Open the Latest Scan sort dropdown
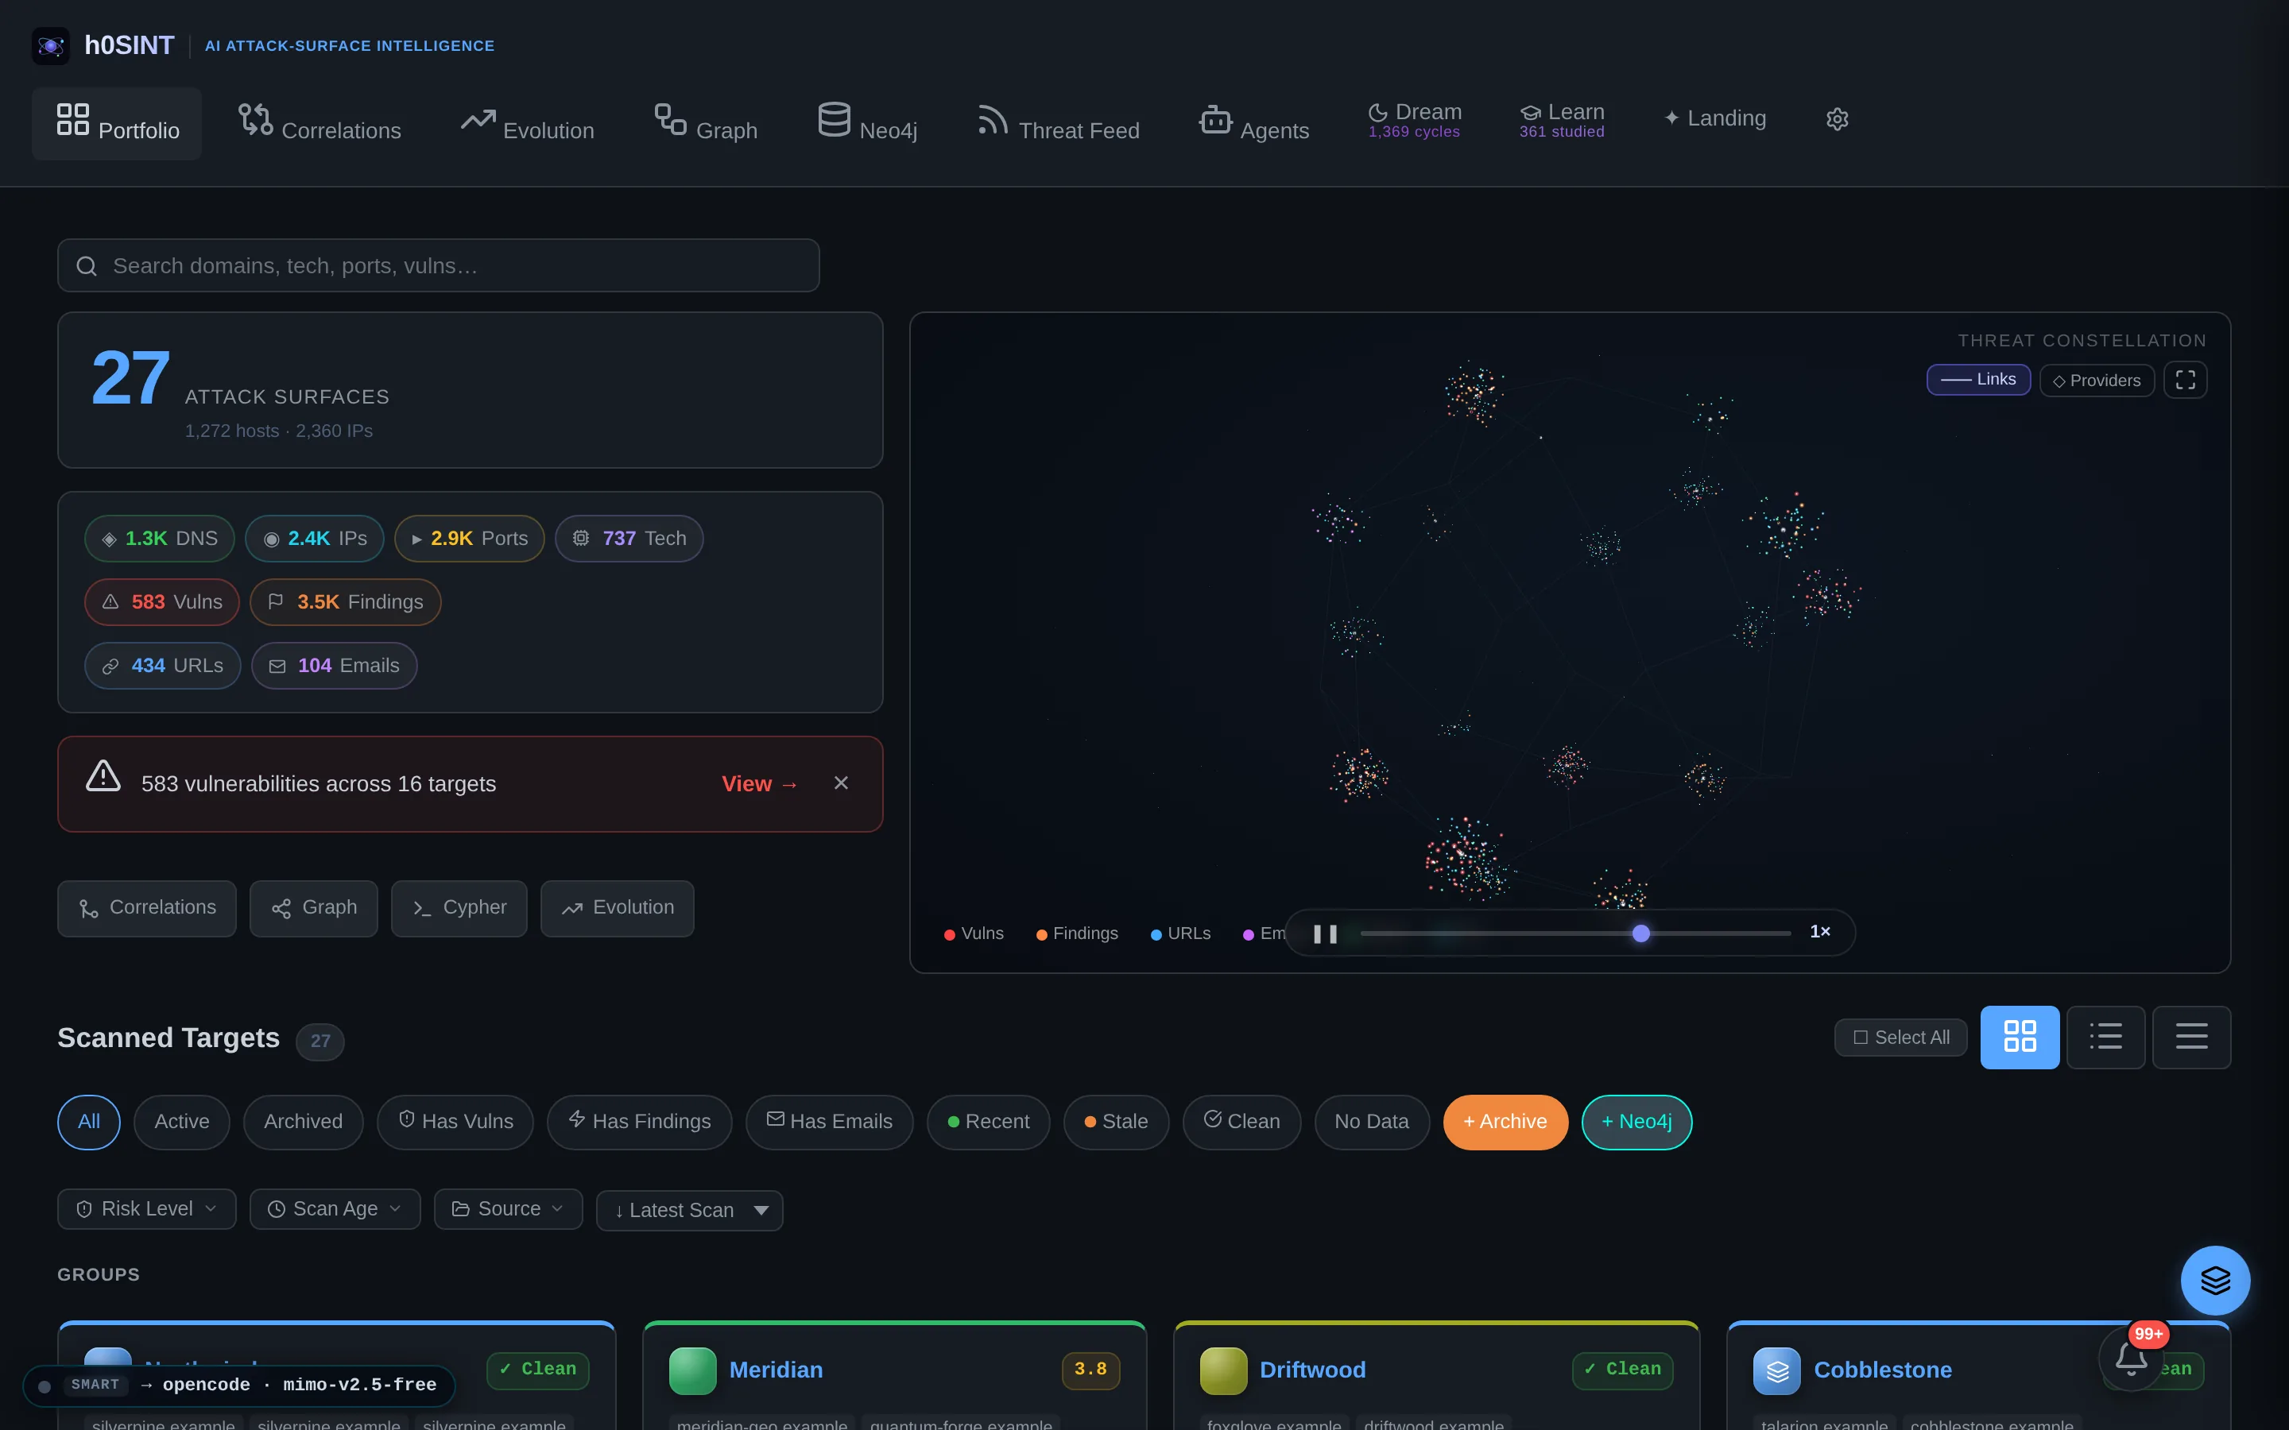Screen dimensions: 2289x1430 pyautogui.click(x=690, y=1211)
